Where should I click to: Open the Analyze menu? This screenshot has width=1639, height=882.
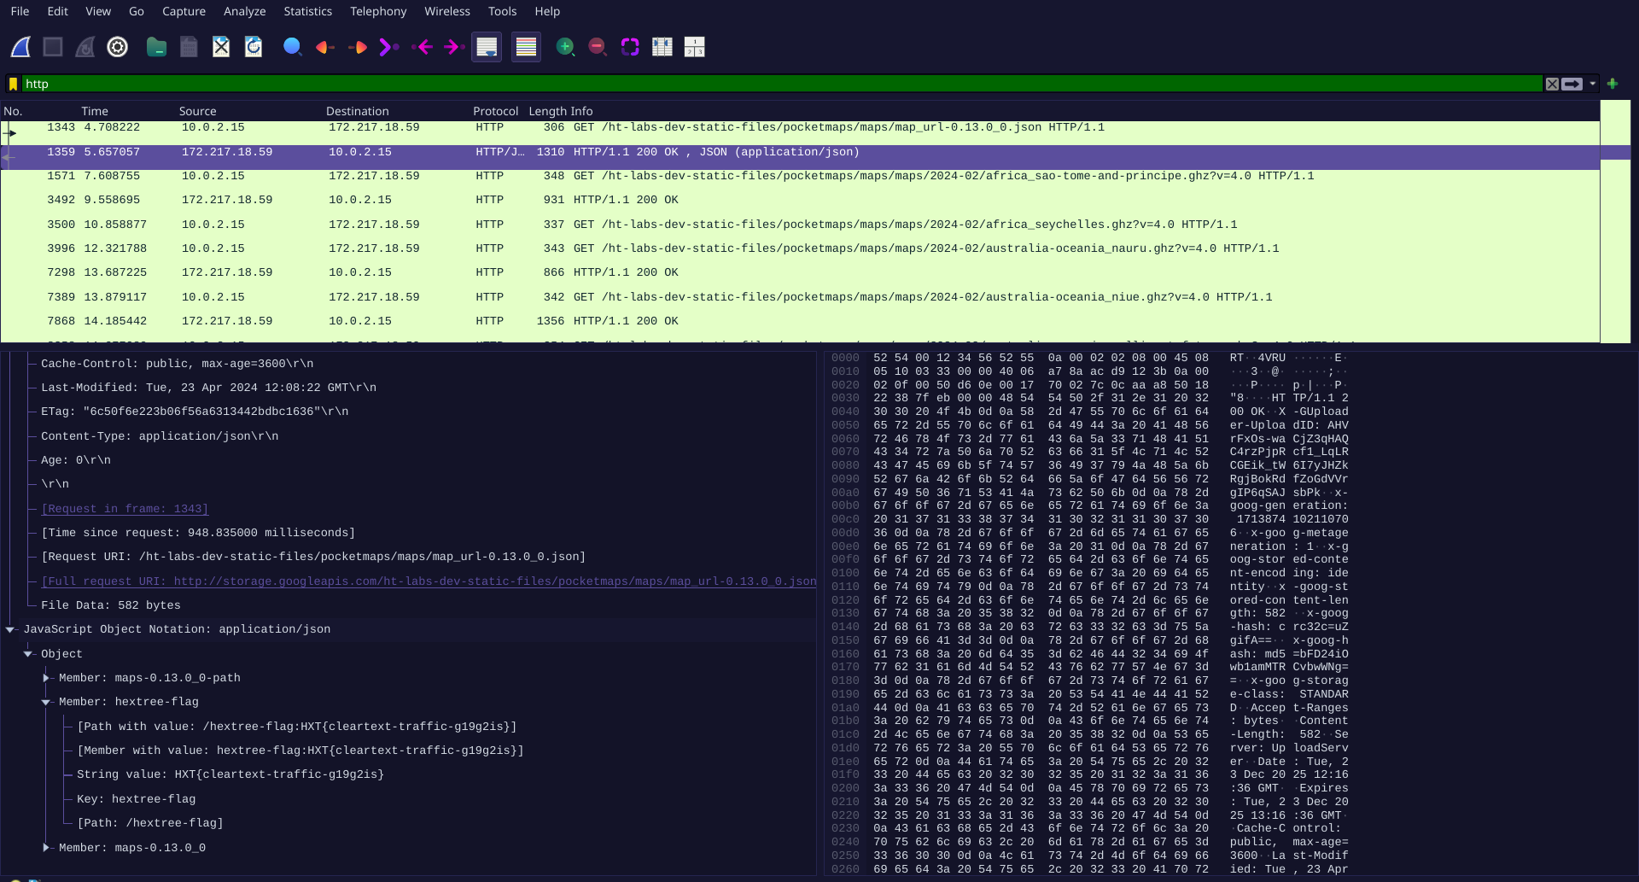[244, 11]
